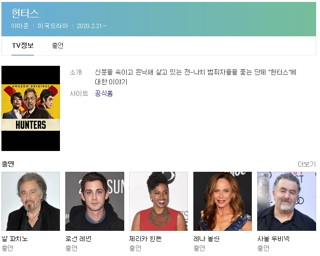Switch to the TV정보 tab
The image size is (320, 256).
[x=23, y=45]
